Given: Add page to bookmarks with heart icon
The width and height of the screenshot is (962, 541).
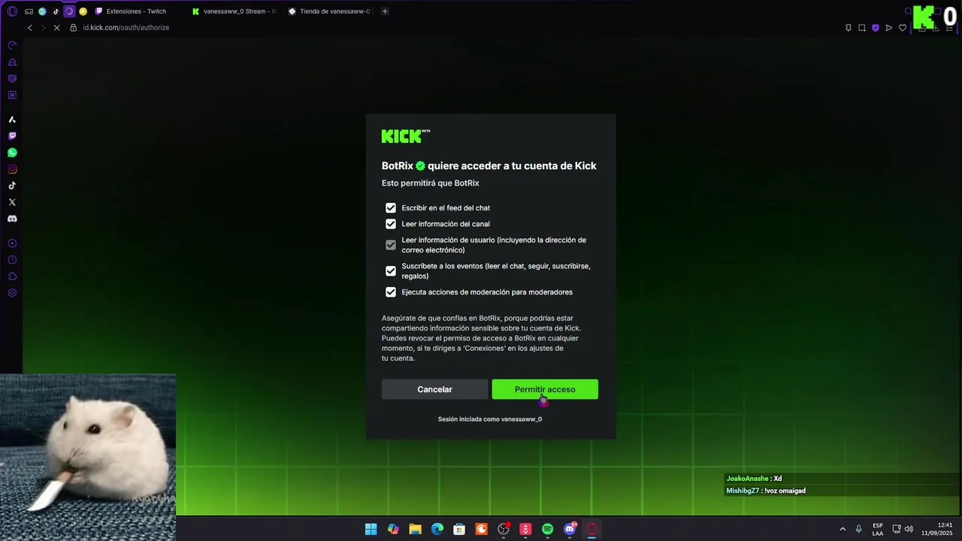Looking at the screenshot, I should click(x=903, y=28).
